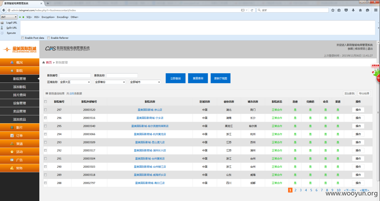The height and width of the screenshot is (201, 380).
Task: Click the 操作 button for cinema 288
Action: coord(358,183)
